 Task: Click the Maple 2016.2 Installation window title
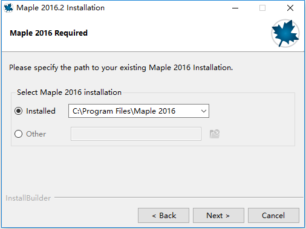pos(60,8)
